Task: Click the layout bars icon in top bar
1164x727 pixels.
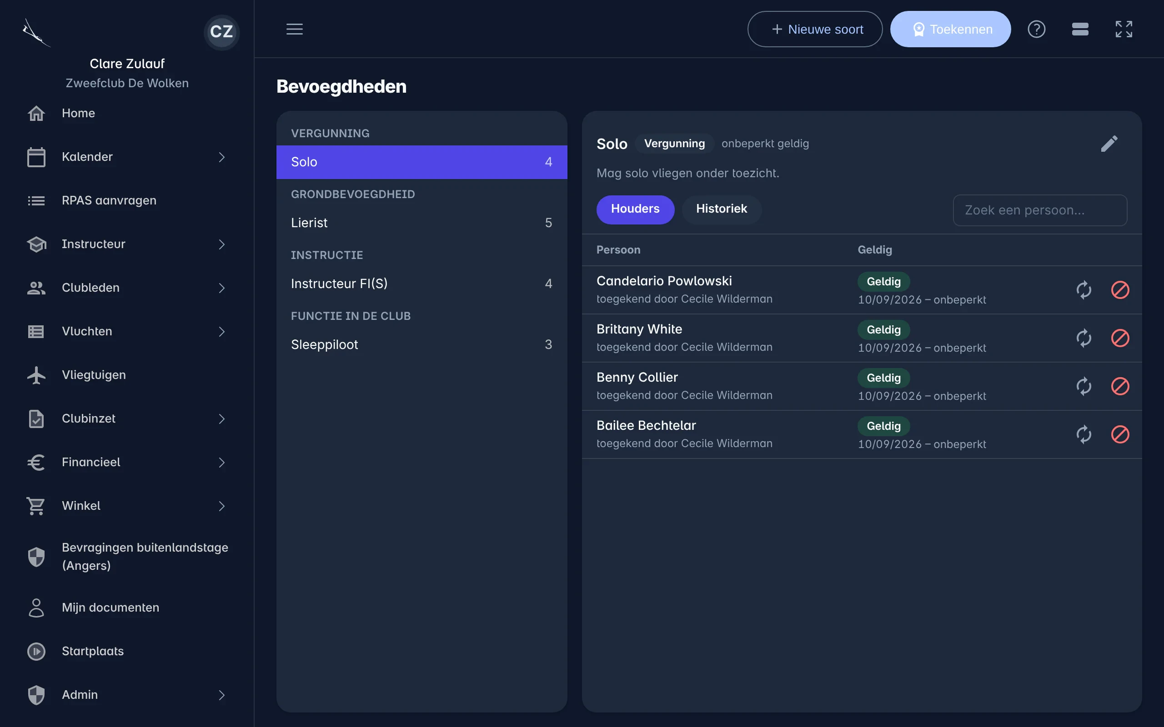Action: (1080, 29)
